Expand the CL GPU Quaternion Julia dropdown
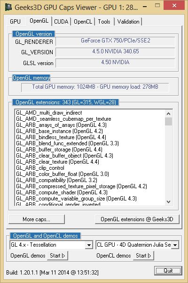188x283 pixels. pyautogui.click(x=175, y=245)
